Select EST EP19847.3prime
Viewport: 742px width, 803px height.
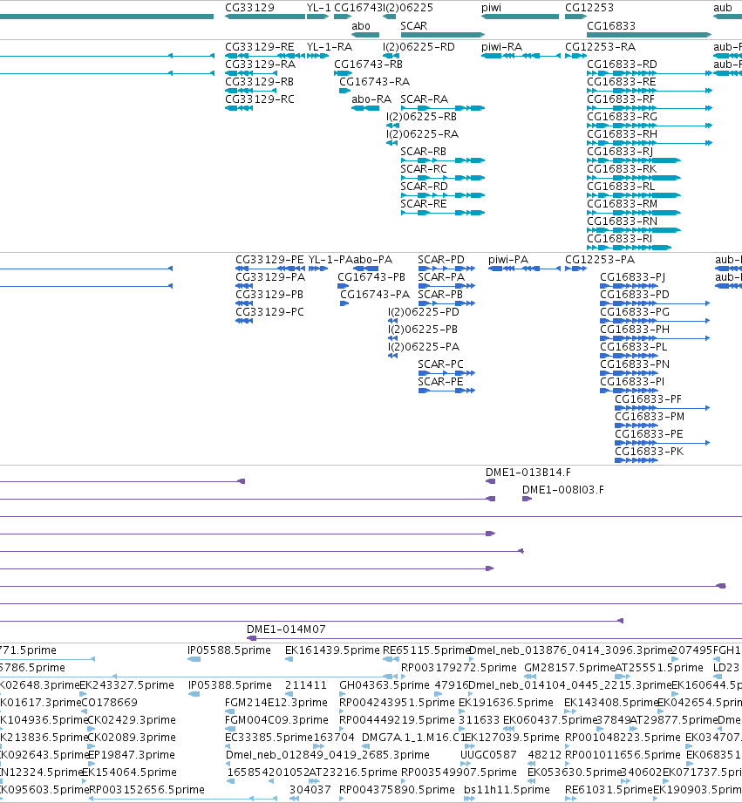132,755
